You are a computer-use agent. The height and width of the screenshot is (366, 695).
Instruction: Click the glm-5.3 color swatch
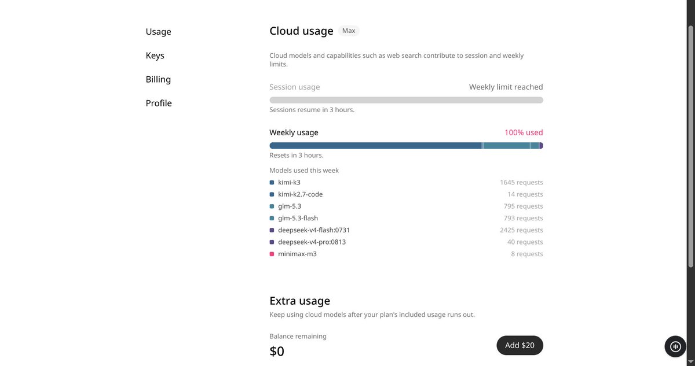tap(272, 206)
